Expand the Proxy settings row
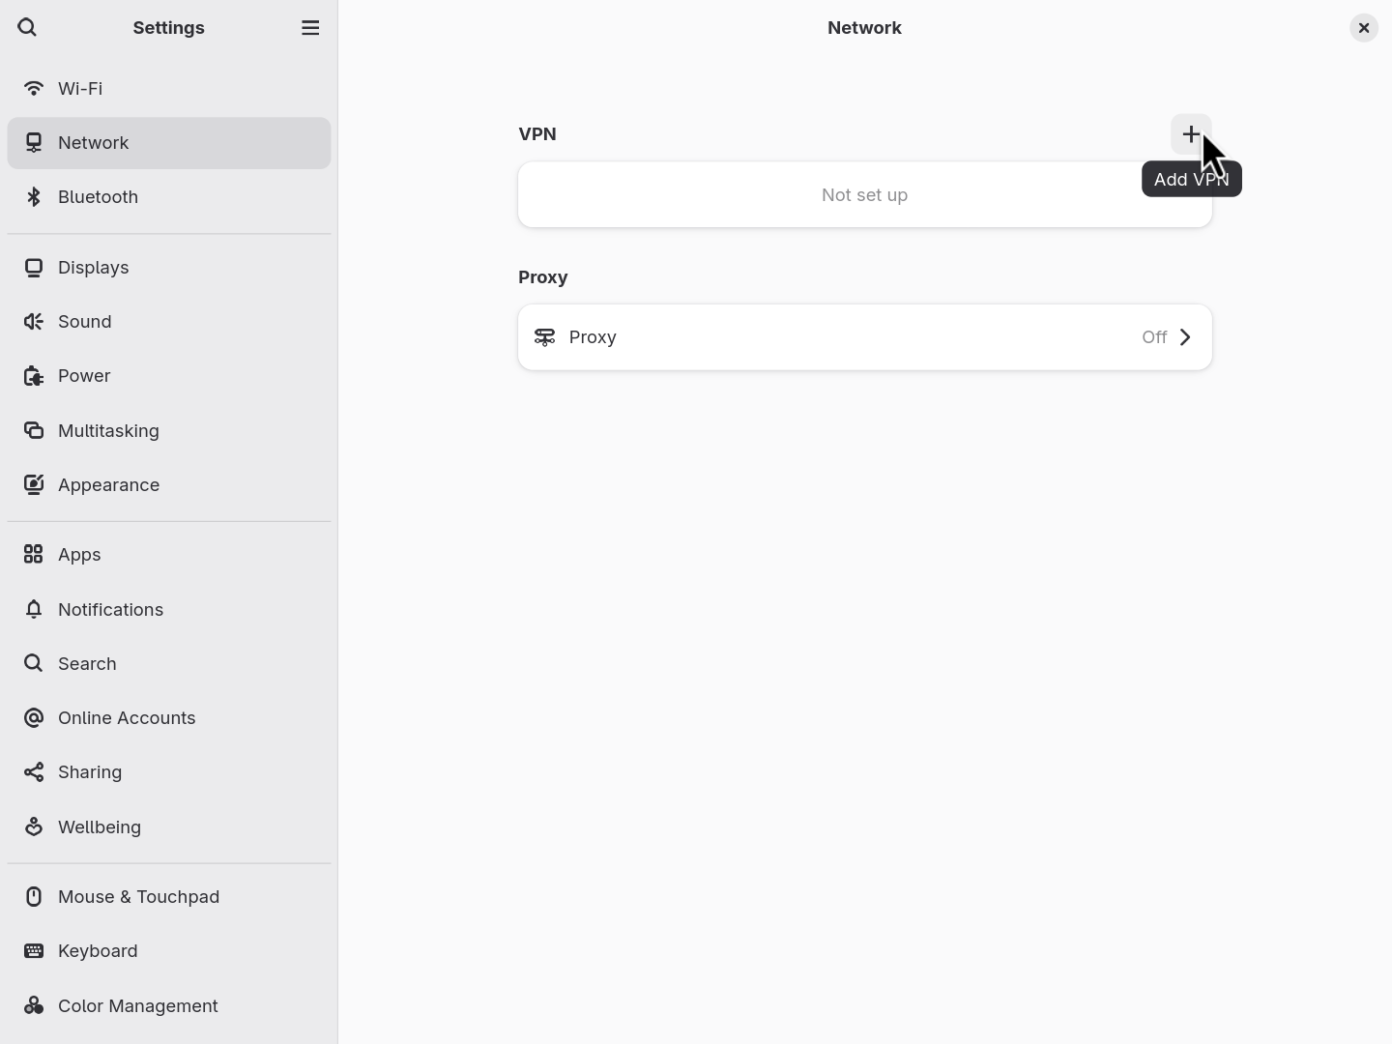 click(864, 337)
